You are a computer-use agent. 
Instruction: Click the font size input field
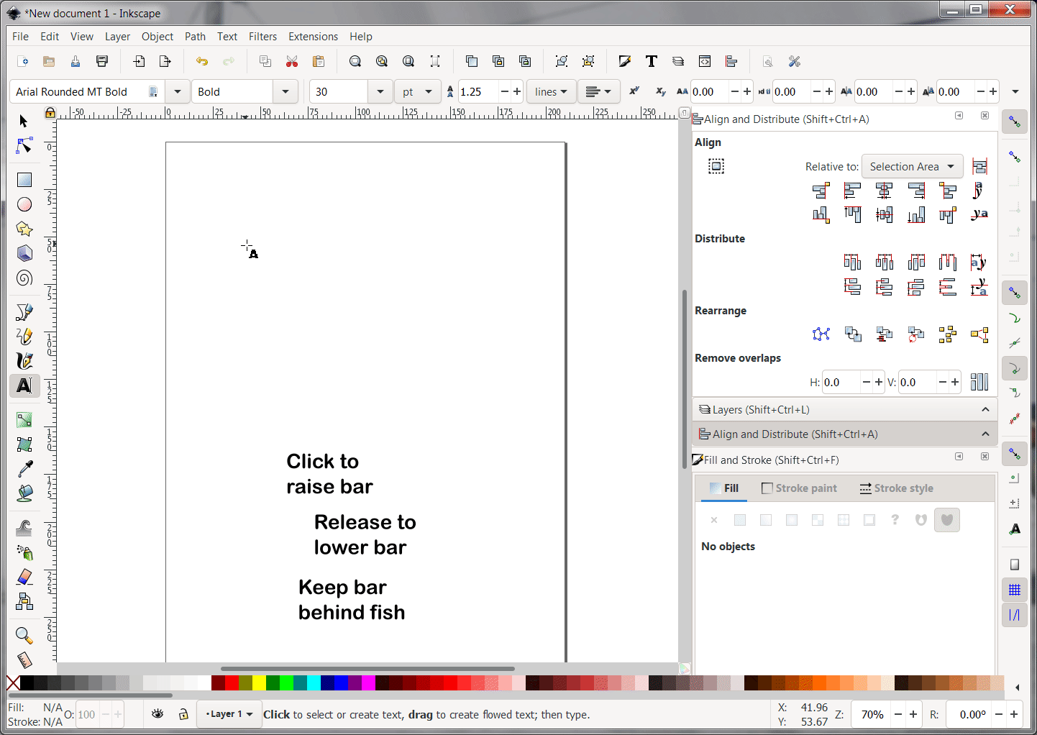[339, 92]
